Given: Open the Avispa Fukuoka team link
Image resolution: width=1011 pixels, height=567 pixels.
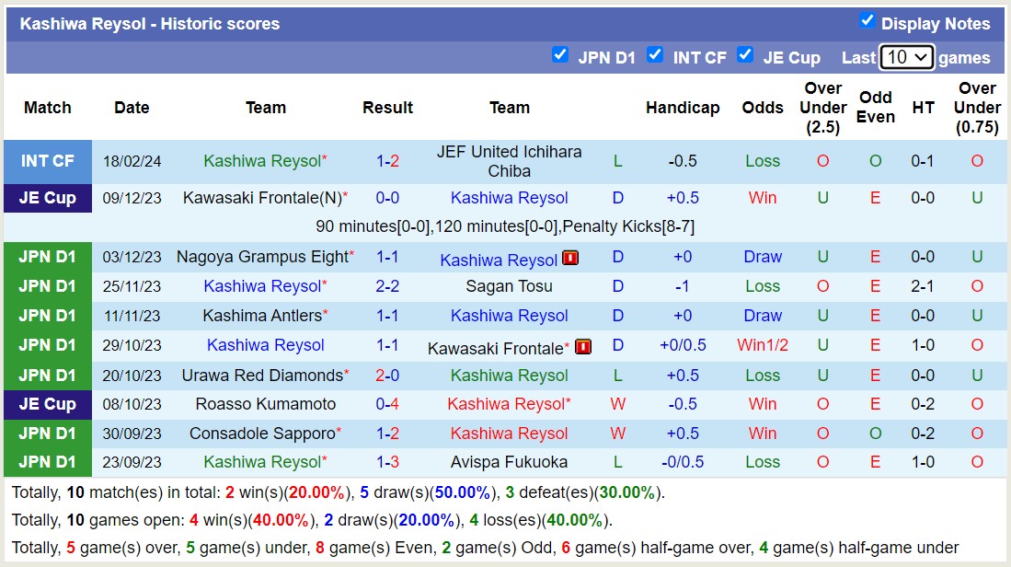Looking at the screenshot, I should click(509, 462).
